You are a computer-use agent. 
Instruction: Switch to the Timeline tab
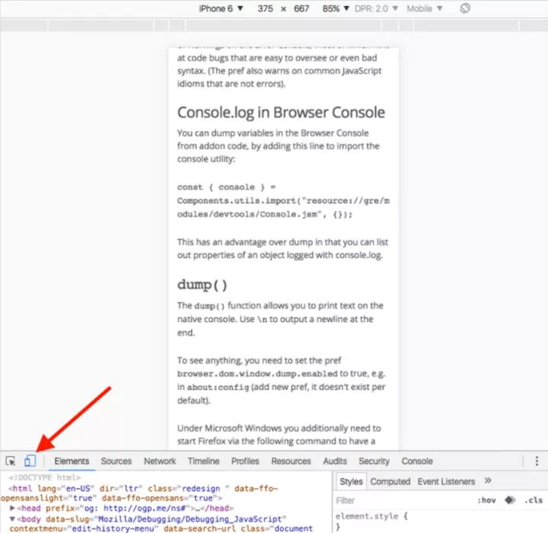click(x=203, y=461)
